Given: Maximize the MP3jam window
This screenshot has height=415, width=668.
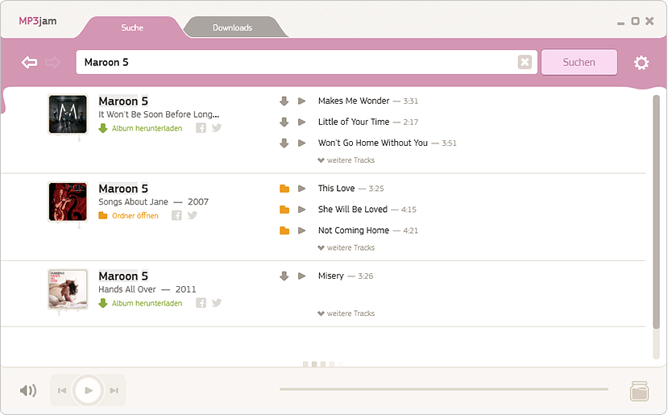Looking at the screenshot, I should tap(635, 21).
